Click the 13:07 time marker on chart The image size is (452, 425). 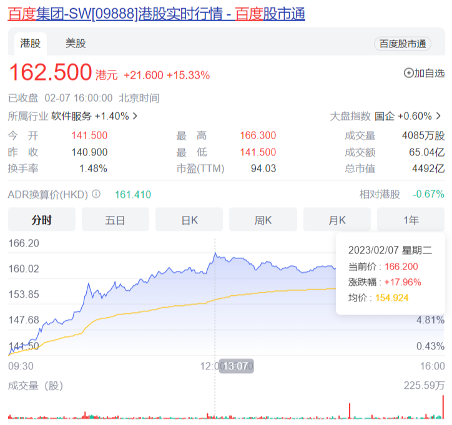click(235, 366)
